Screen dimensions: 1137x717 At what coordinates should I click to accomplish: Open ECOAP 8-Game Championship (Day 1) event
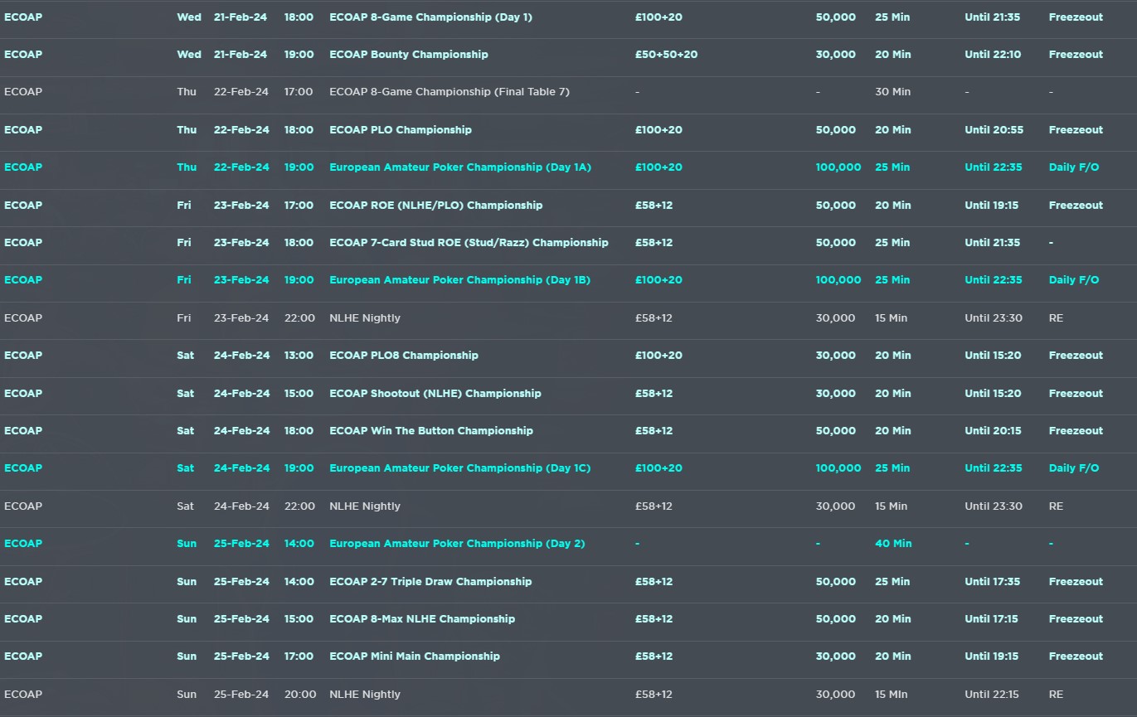tap(430, 17)
